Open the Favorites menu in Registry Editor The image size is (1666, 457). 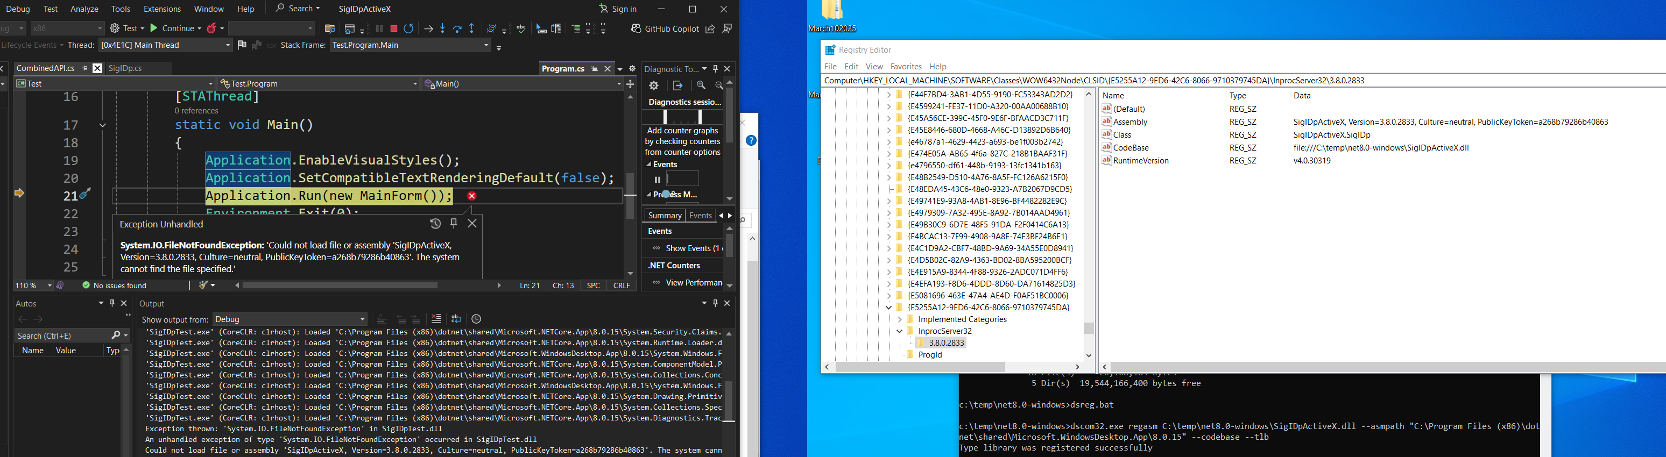(x=906, y=67)
